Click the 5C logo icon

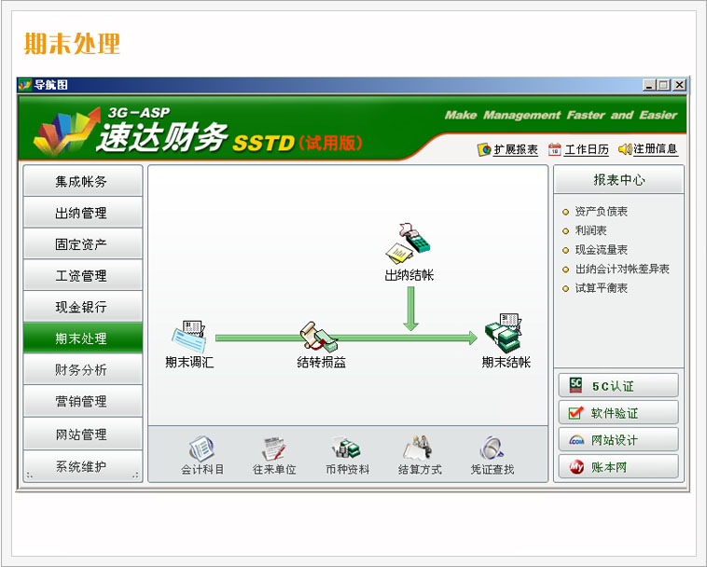575,385
